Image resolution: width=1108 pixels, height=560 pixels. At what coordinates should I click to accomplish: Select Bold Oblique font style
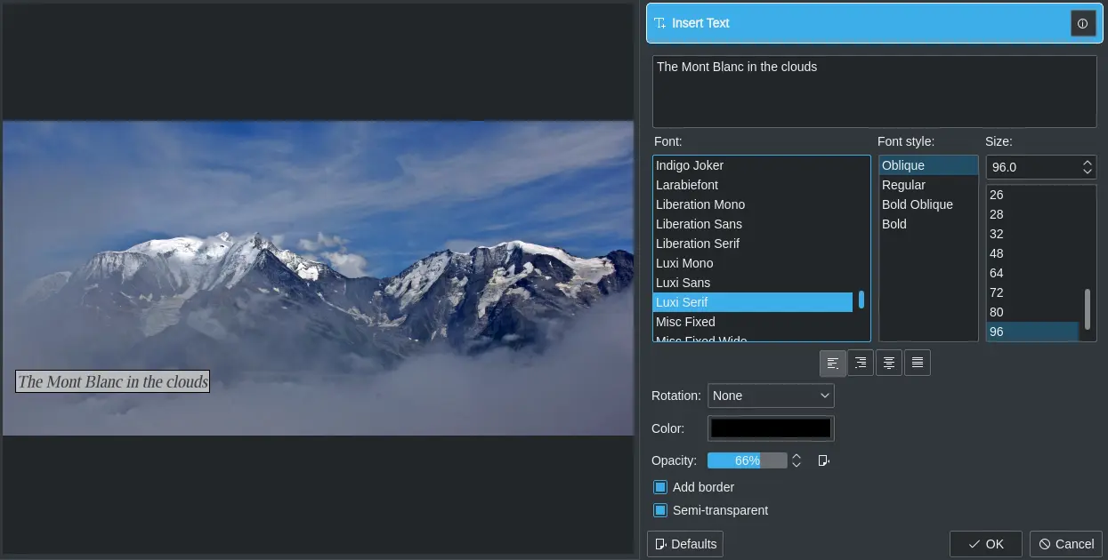tap(917, 204)
